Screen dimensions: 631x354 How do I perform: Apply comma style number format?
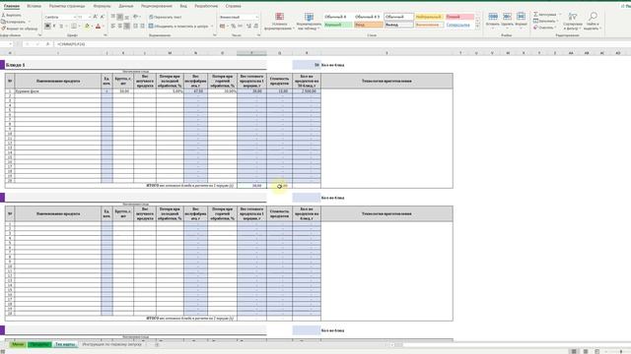240,27
